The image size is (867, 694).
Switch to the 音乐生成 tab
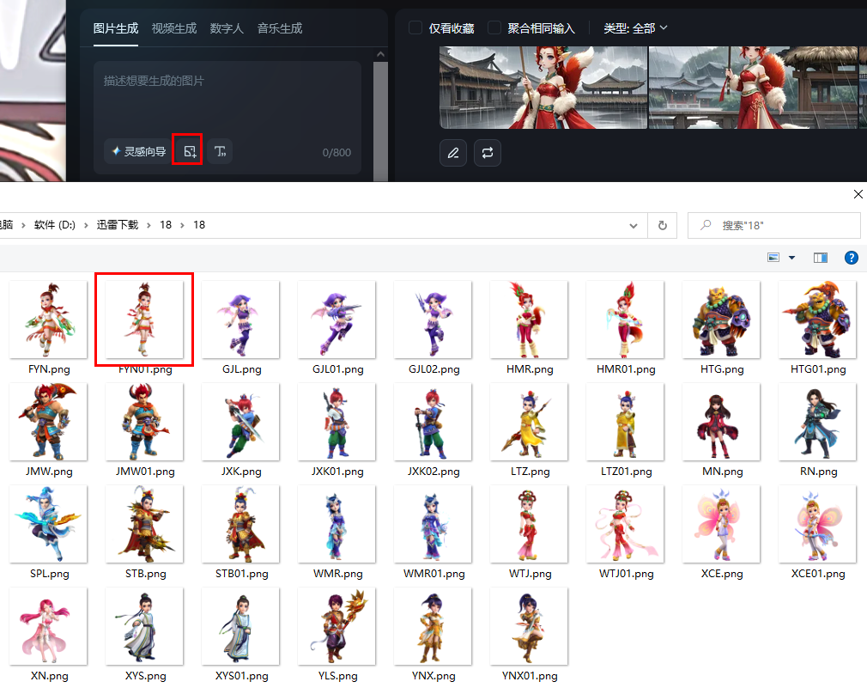[280, 28]
